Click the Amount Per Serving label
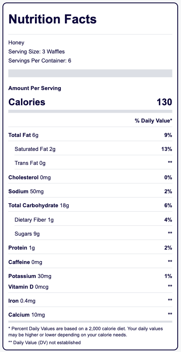Image resolution: width=181 pixels, height=352 pixels. [x=35, y=88]
